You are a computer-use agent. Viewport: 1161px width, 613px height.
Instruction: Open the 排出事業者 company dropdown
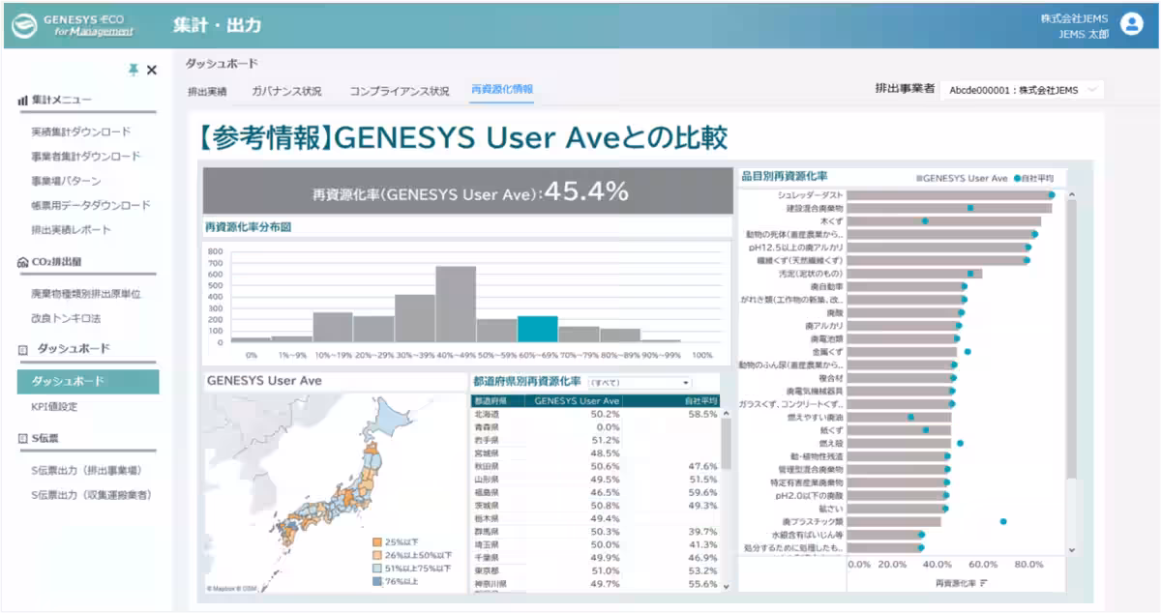(1021, 90)
